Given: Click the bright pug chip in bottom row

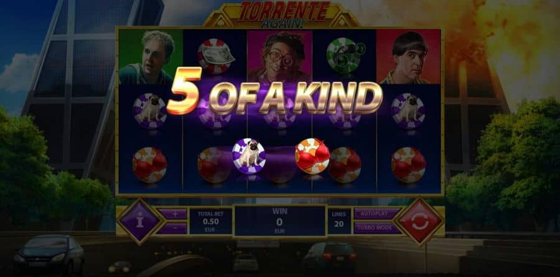Looking at the screenshot, I should 248,155.
